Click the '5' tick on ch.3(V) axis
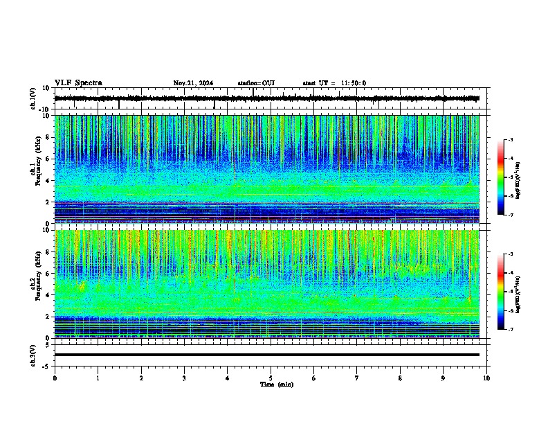This screenshot has width=548, height=424. pyautogui.click(x=48, y=344)
